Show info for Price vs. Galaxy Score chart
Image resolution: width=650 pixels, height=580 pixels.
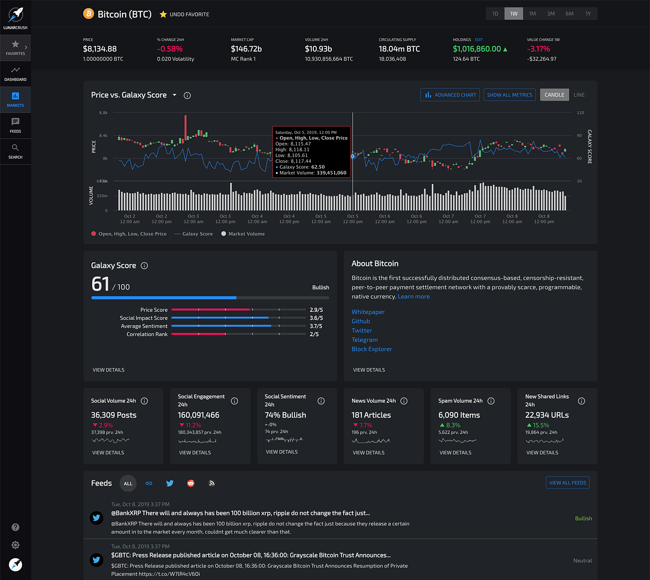[x=187, y=95]
